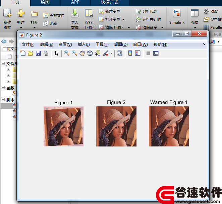222x204 pixels.
Task: Click Parallel button in ribbon
Action: [213, 27]
